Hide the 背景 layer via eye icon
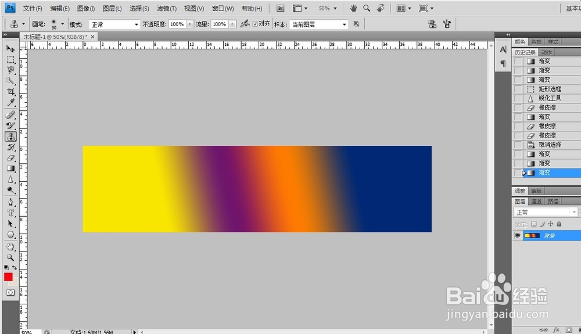This screenshot has height=334, width=581. click(x=517, y=235)
